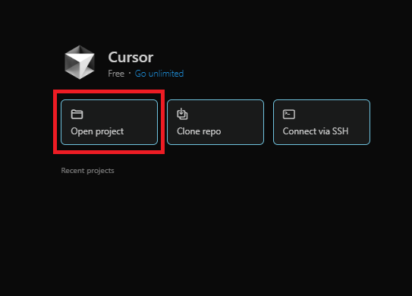Click the download icon in Clone repo

tap(182, 114)
